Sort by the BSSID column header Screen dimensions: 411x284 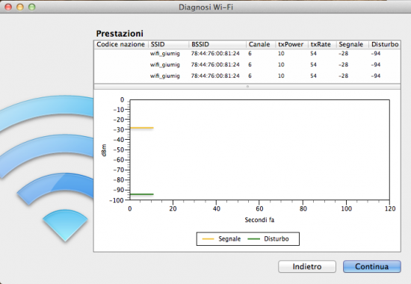217,44
